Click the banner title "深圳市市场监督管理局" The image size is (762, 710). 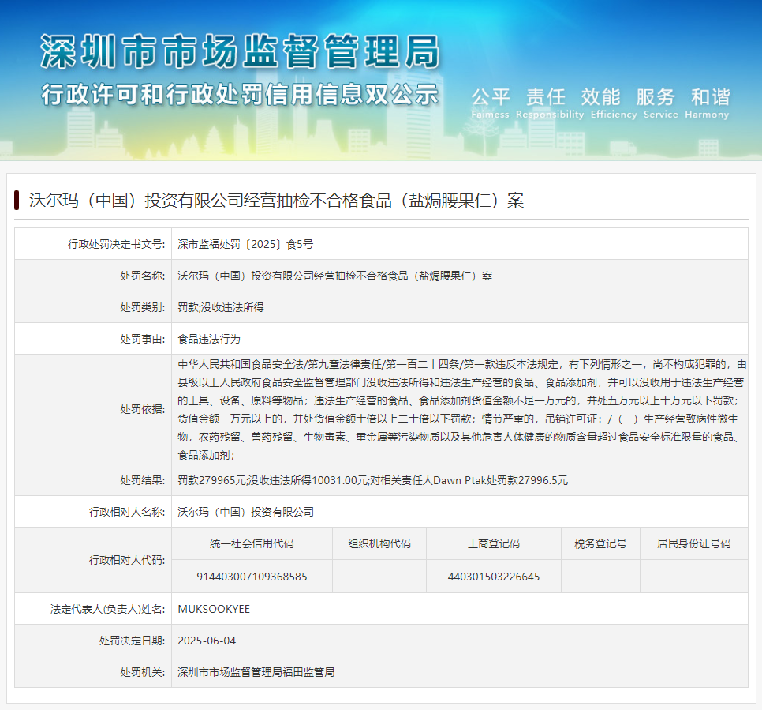tap(240, 51)
